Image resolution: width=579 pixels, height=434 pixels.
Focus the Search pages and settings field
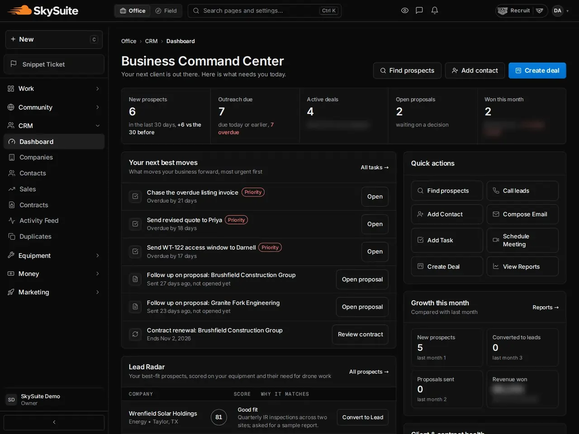[x=265, y=10]
